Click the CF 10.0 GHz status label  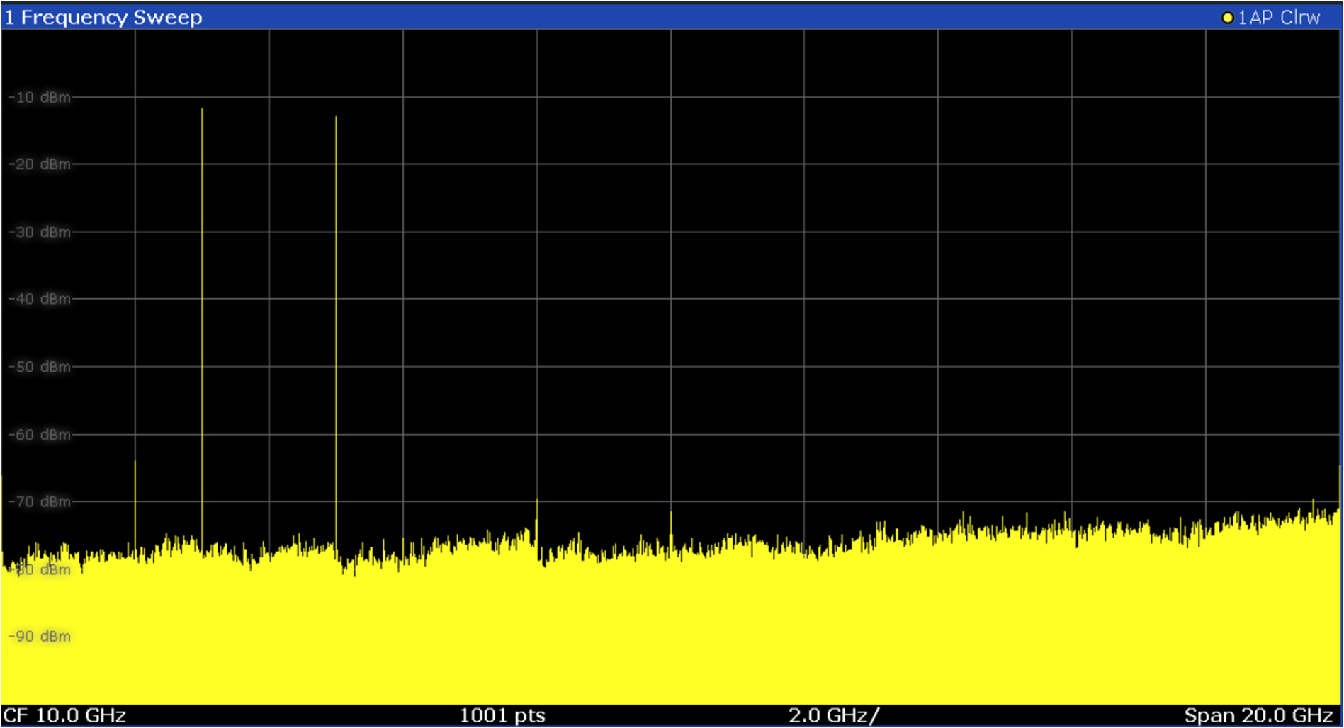point(64,715)
